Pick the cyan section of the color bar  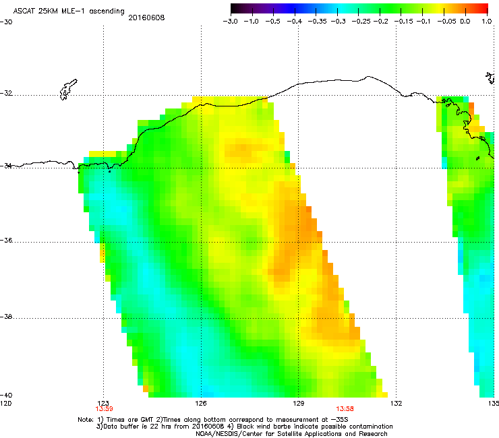(342, 8)
